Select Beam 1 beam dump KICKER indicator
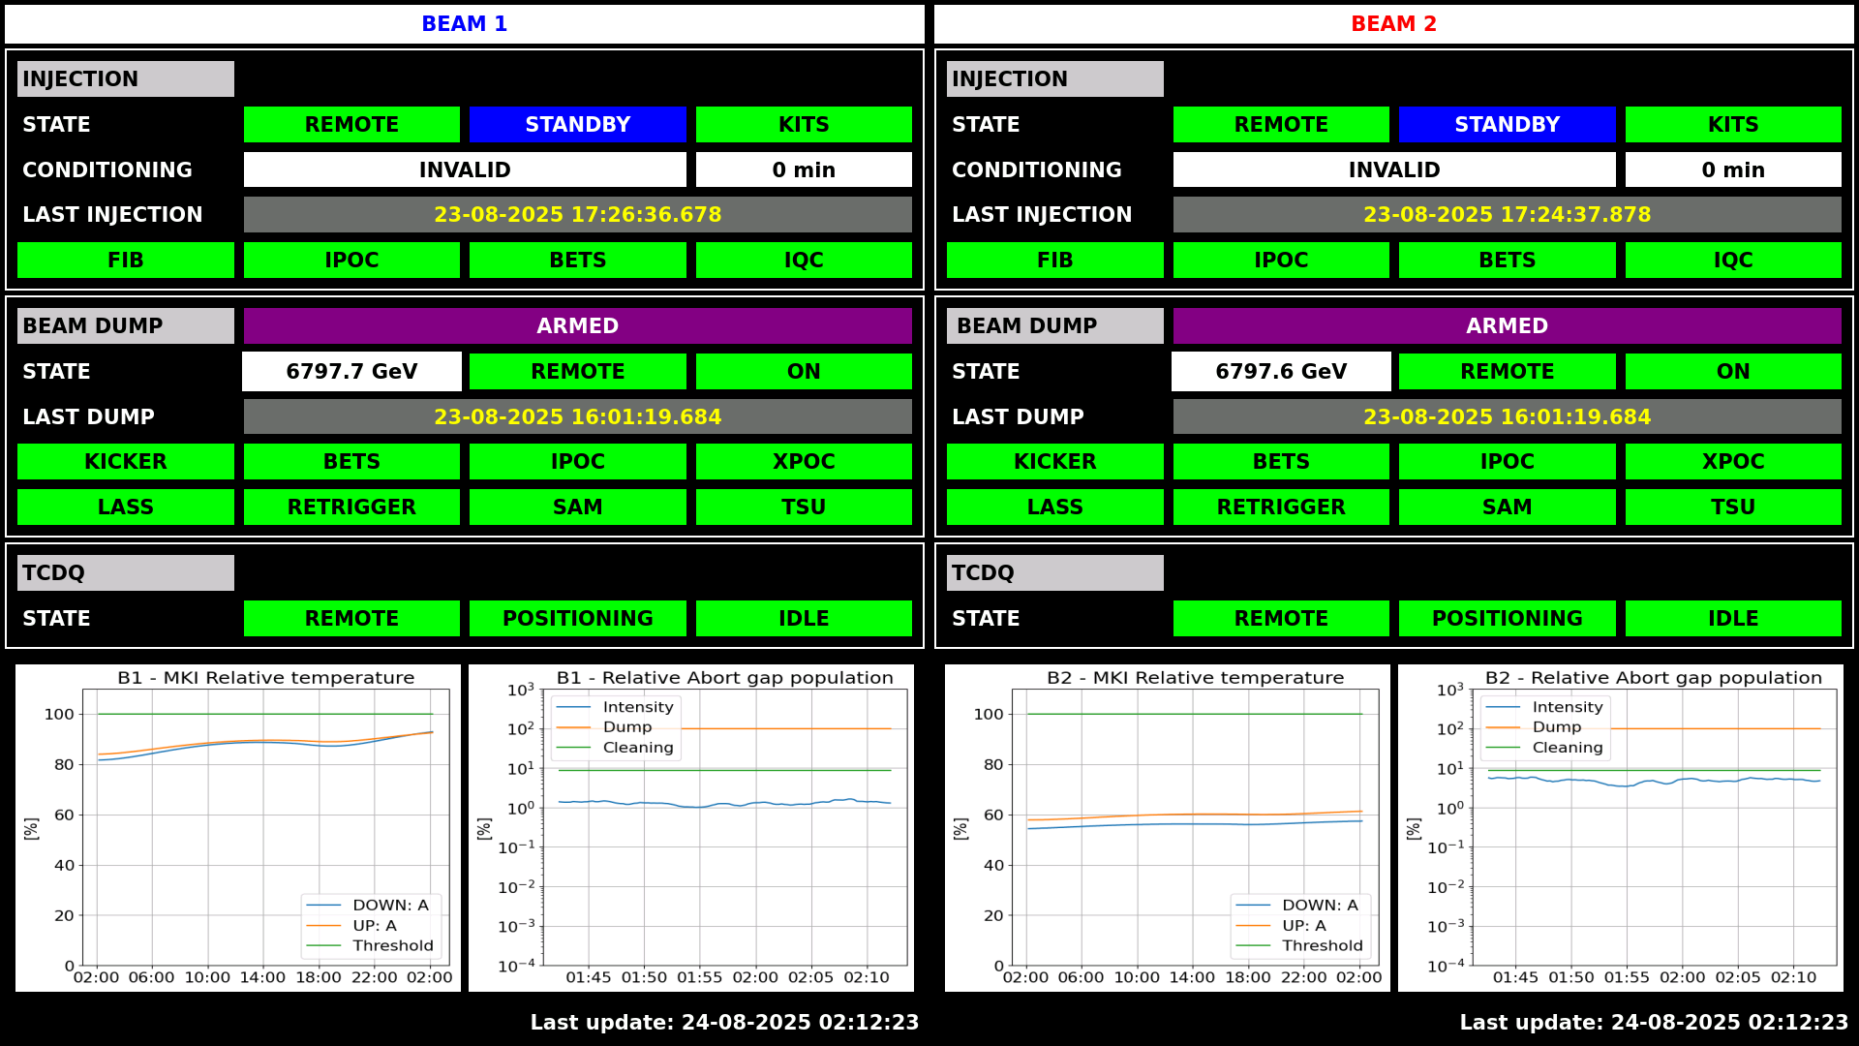Screen dimensions: 1859x1046 coord(125,461)
